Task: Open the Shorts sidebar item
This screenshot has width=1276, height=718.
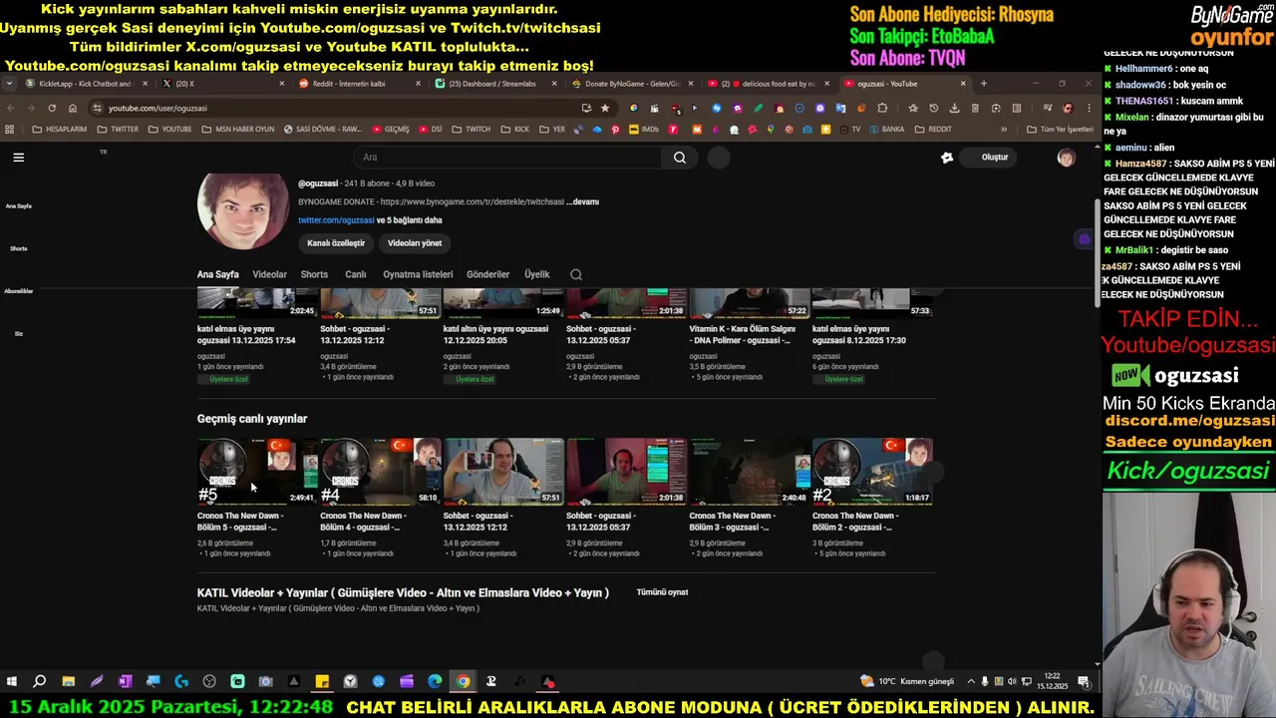Action: (18, 248)
